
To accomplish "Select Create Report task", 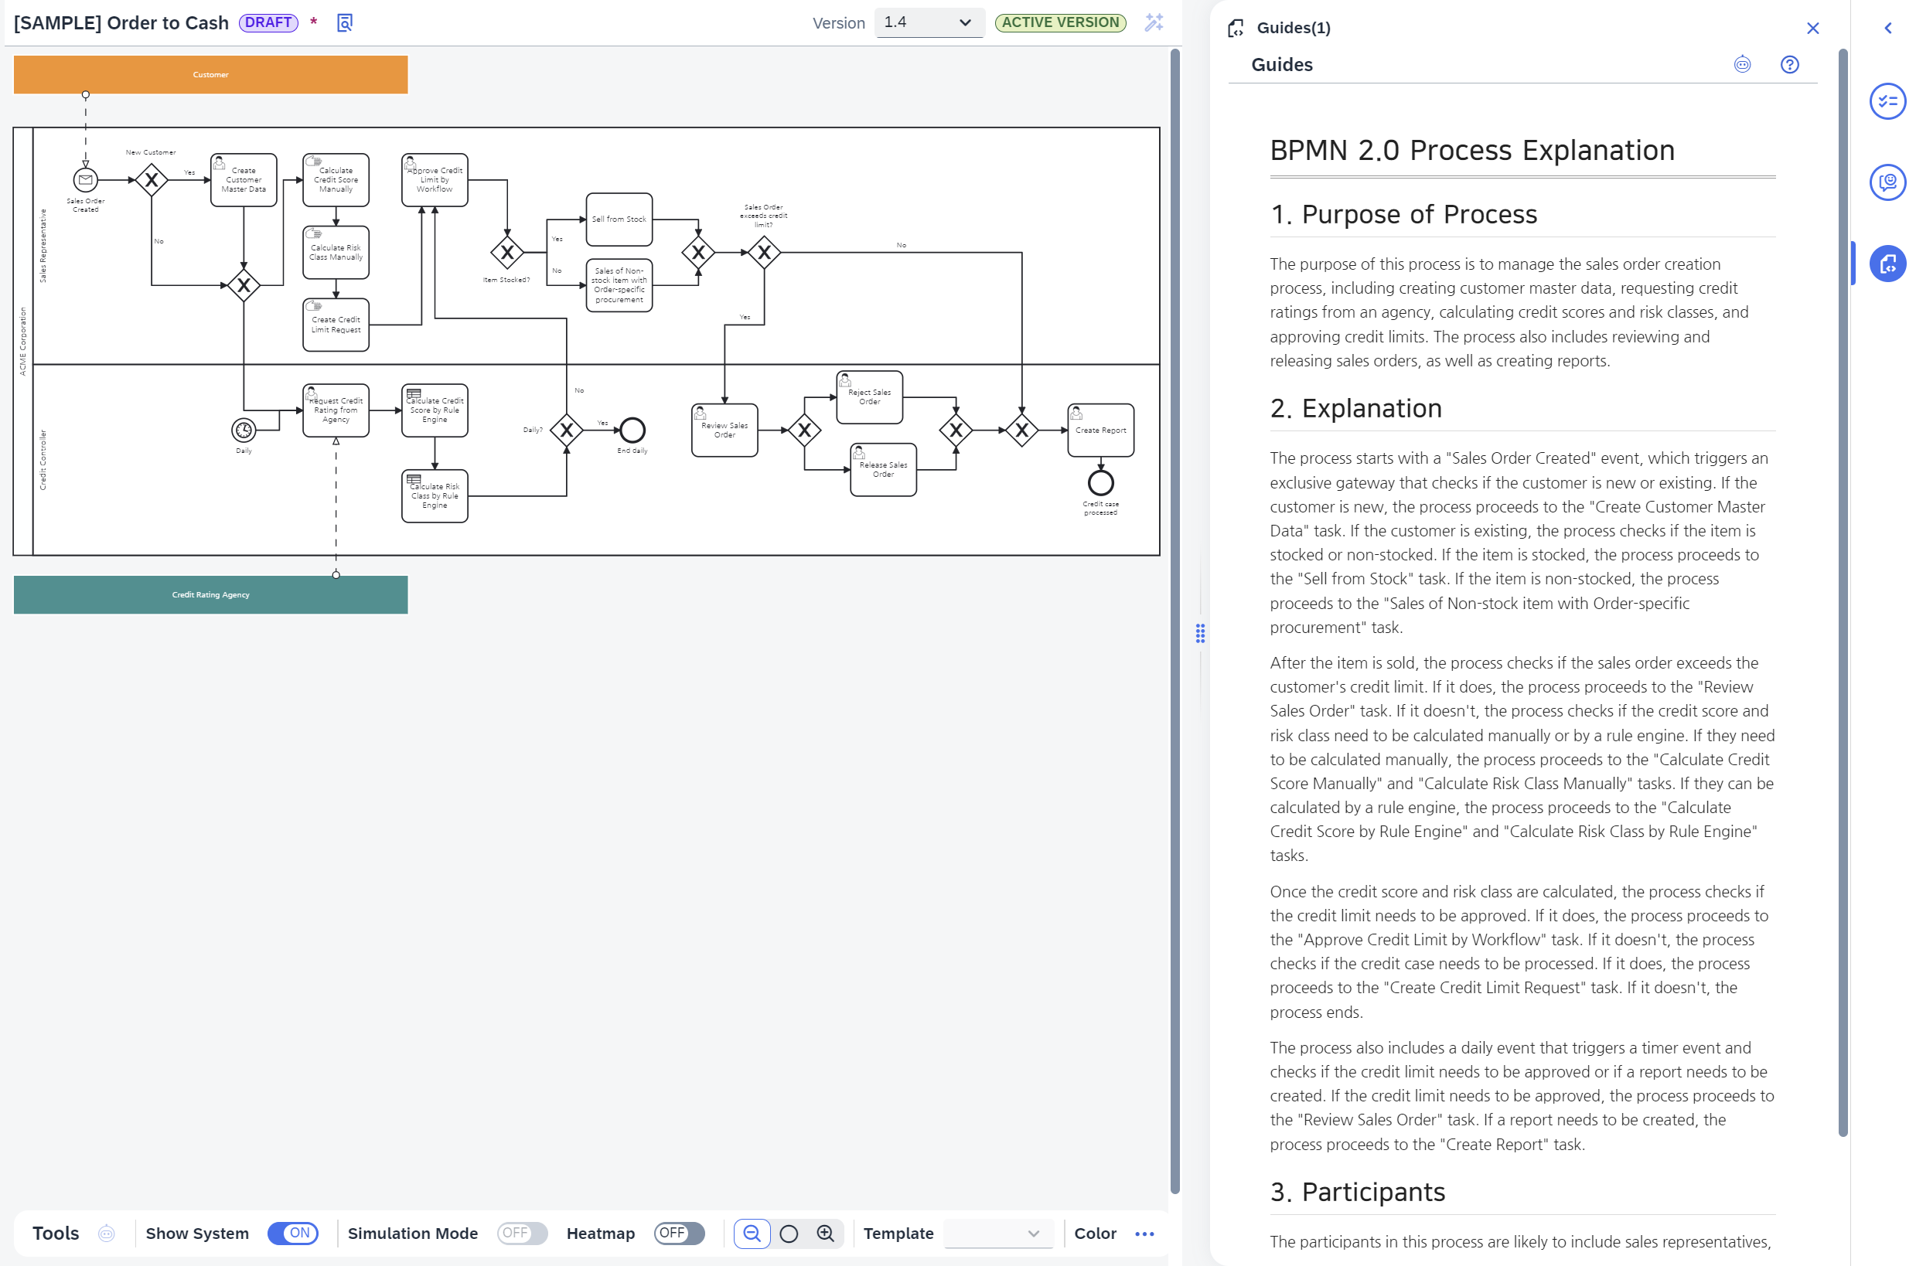I will point(1100,430).
